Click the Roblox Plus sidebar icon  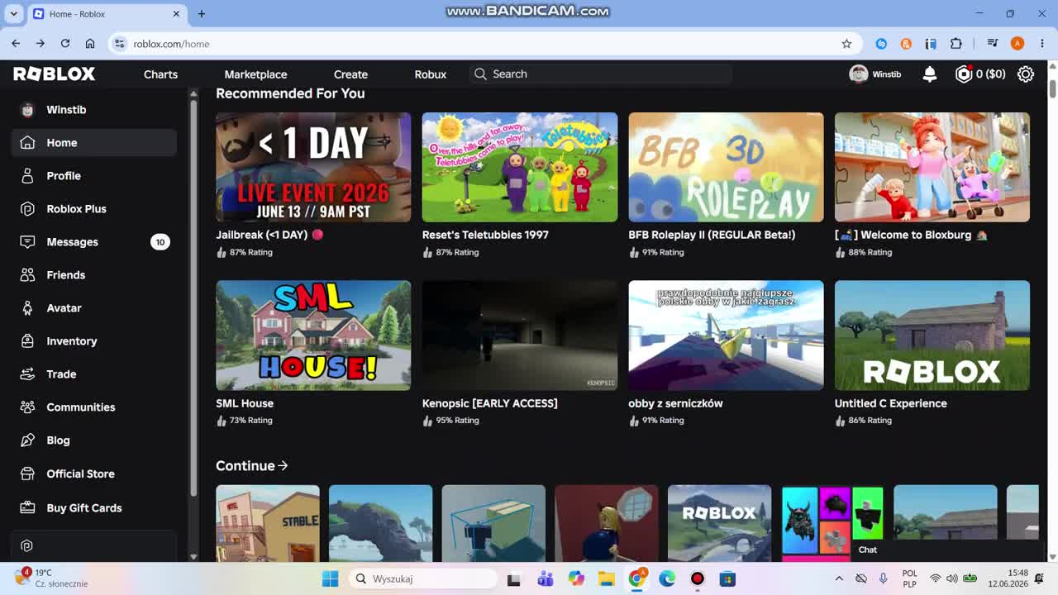[x=27, y=209]
